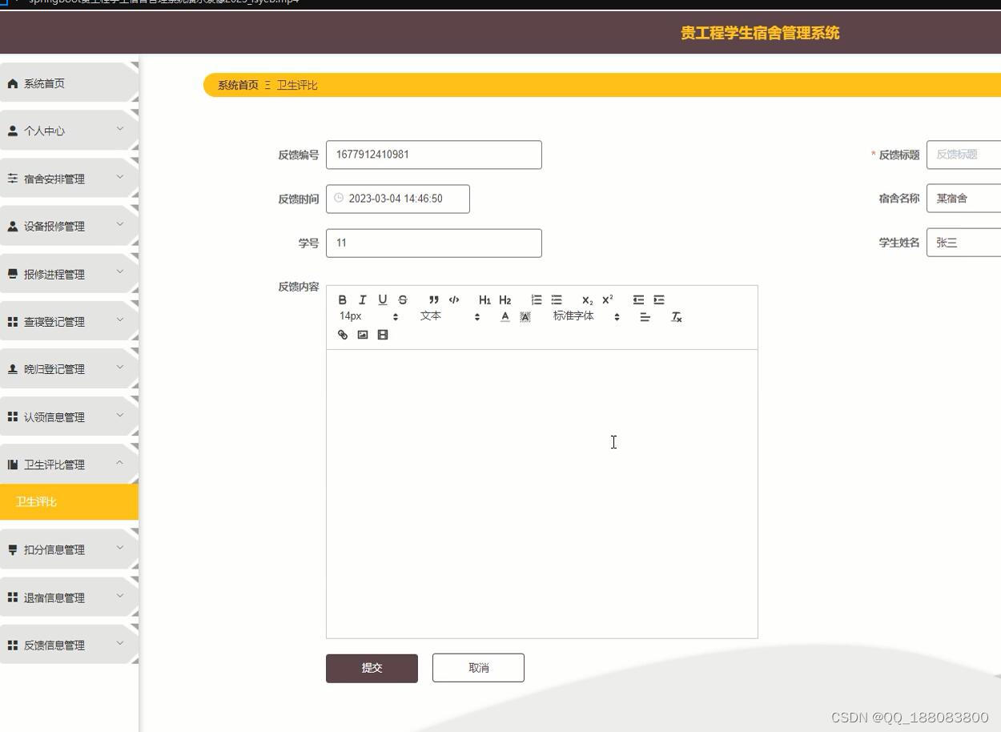Open the text color picker
The width and height of the screenshot is (1001, 732).
tap(505, 316)
